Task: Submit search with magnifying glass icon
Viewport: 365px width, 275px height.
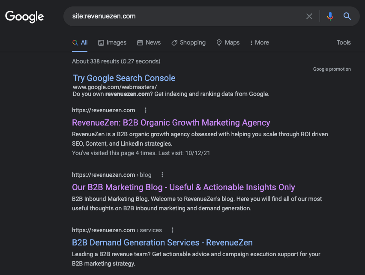Action: click(x=347, y=16)
